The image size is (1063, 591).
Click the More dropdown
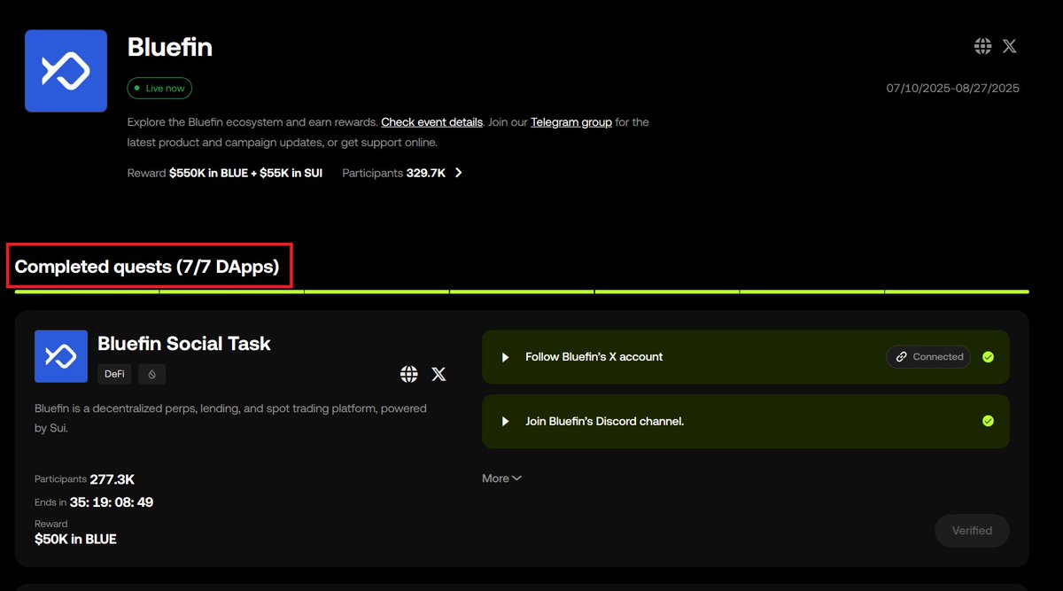[x=501, y=478]
